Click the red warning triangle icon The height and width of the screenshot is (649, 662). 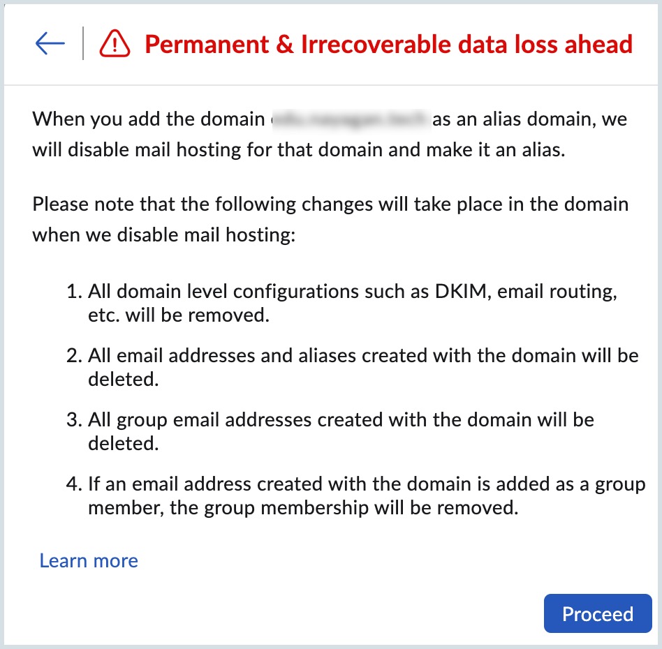[115, 45]
